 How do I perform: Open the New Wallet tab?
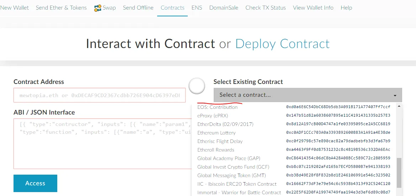(14, 8)
